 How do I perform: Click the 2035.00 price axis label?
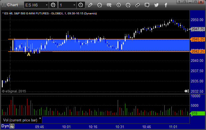tap(197, 81)
